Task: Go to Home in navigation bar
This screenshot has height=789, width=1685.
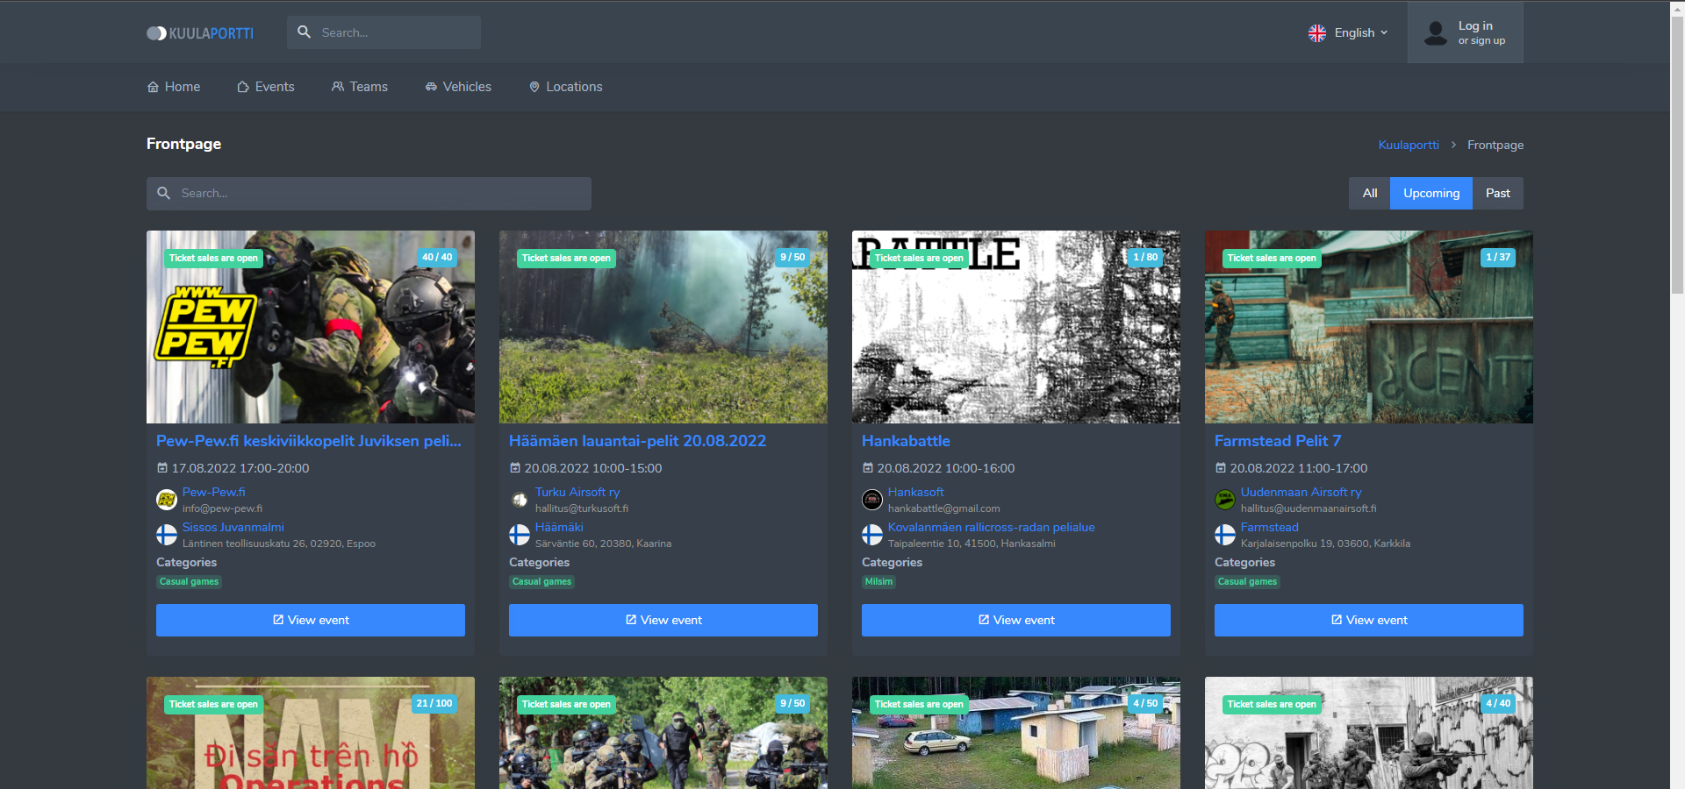Action: point(174,87)
